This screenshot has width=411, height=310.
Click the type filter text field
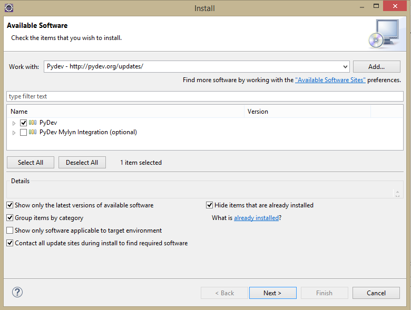(205, 96)
